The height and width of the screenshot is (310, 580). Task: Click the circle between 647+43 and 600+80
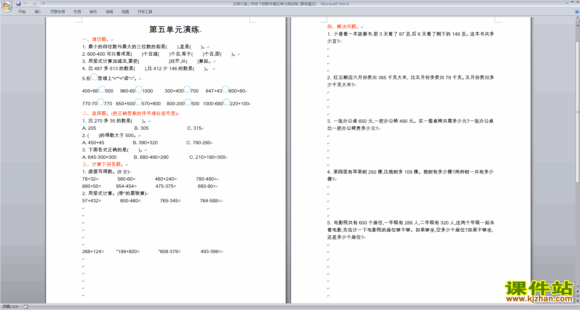click(225, 90)
